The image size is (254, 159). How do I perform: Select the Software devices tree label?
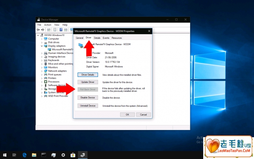(57, 85)
